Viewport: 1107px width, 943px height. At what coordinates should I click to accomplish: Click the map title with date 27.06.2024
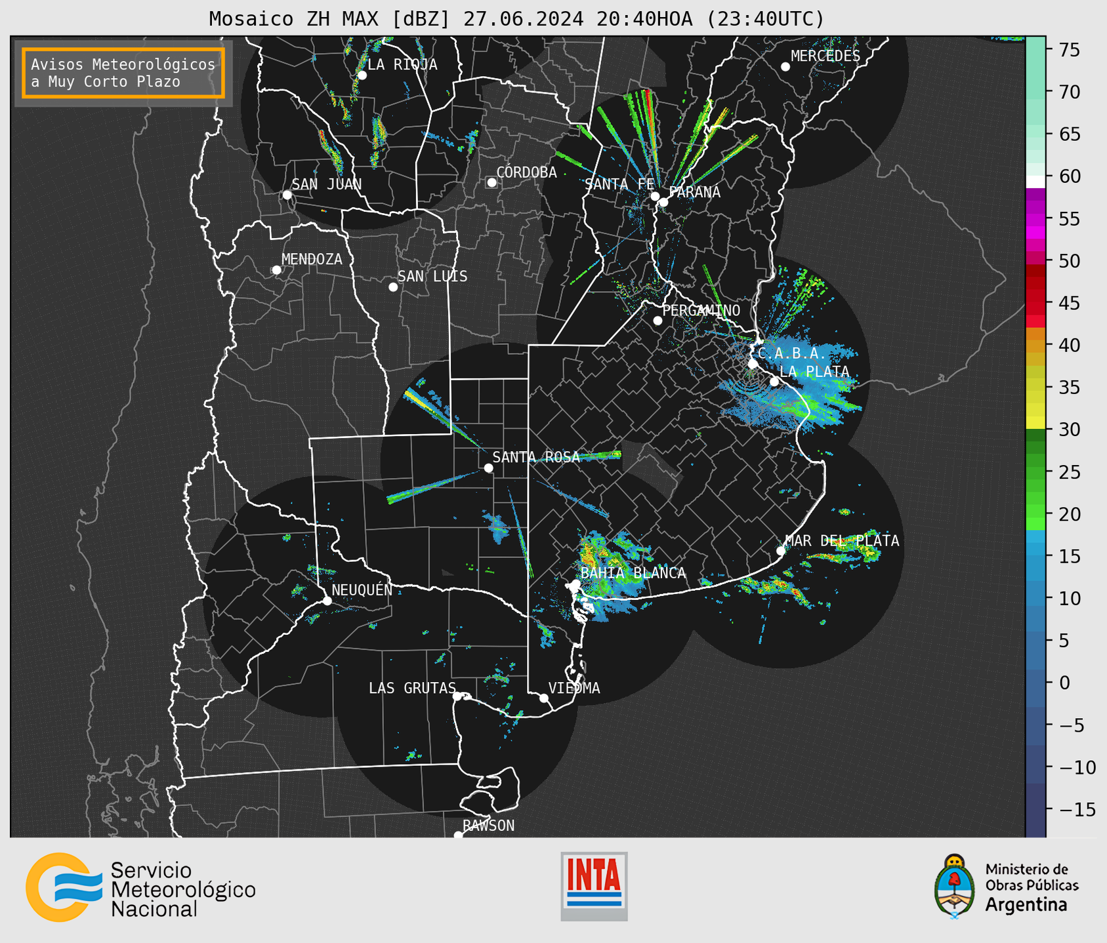tap(516, 19)
